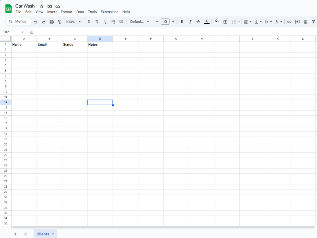The height and width of the screenshot is (238, 317).
Task: Select column F header
Action: (151, 39)
